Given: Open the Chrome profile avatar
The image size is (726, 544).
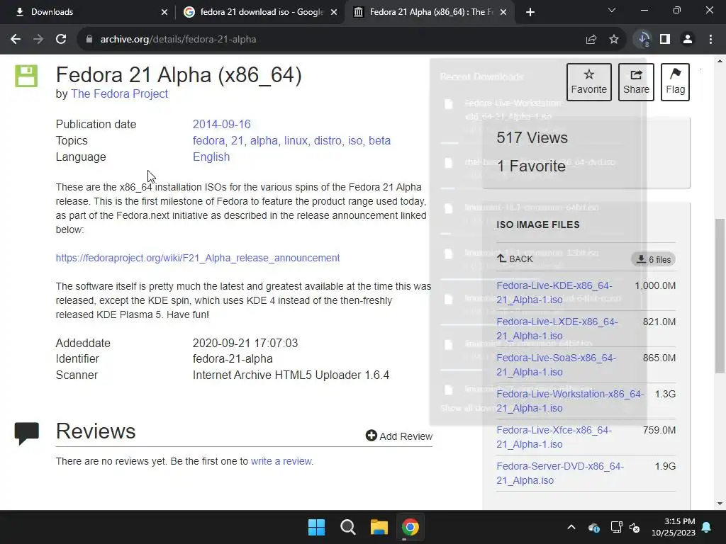Looking at the screenshot, I should click(688, 40).
